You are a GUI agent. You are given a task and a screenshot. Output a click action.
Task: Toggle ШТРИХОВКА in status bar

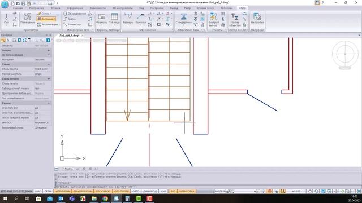point(187,191)
